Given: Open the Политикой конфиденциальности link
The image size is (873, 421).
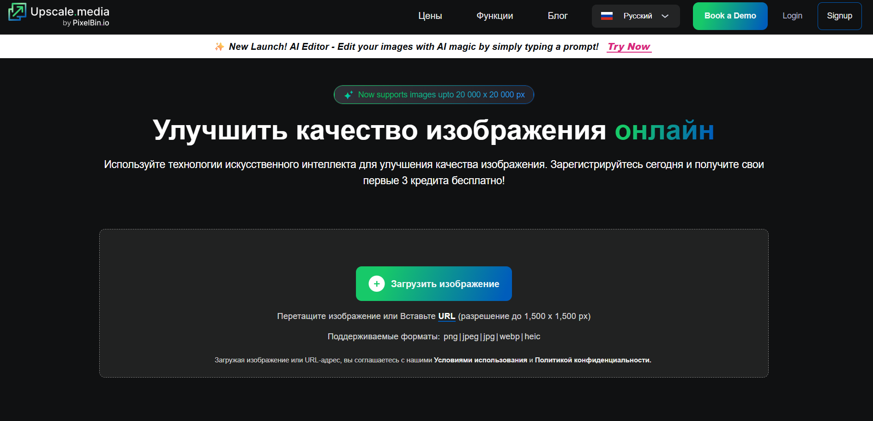Looking at the screenshot, I should (x=592, y=360).
